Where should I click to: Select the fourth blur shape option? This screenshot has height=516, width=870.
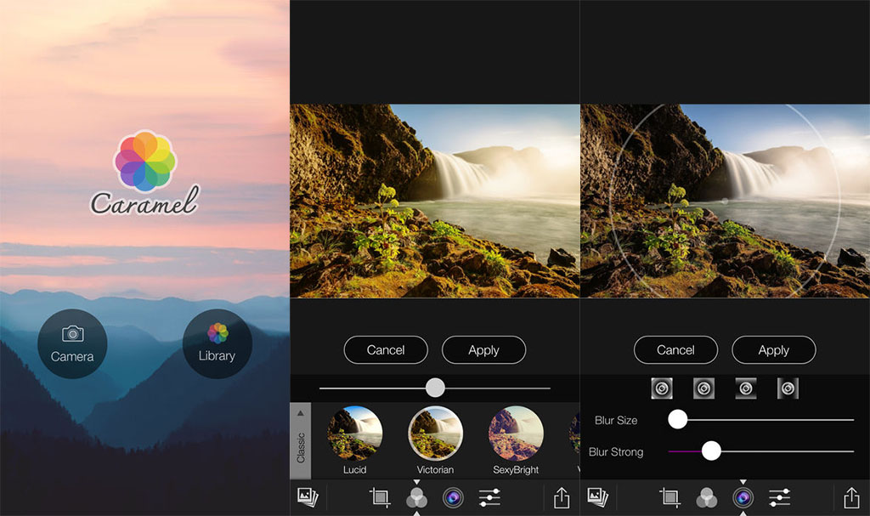click(788, 388)
